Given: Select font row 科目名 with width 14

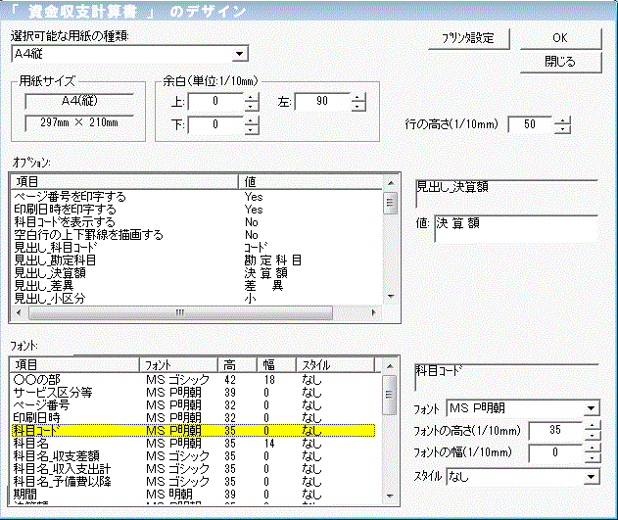Looking at the screenshot, I should point(193,444).
